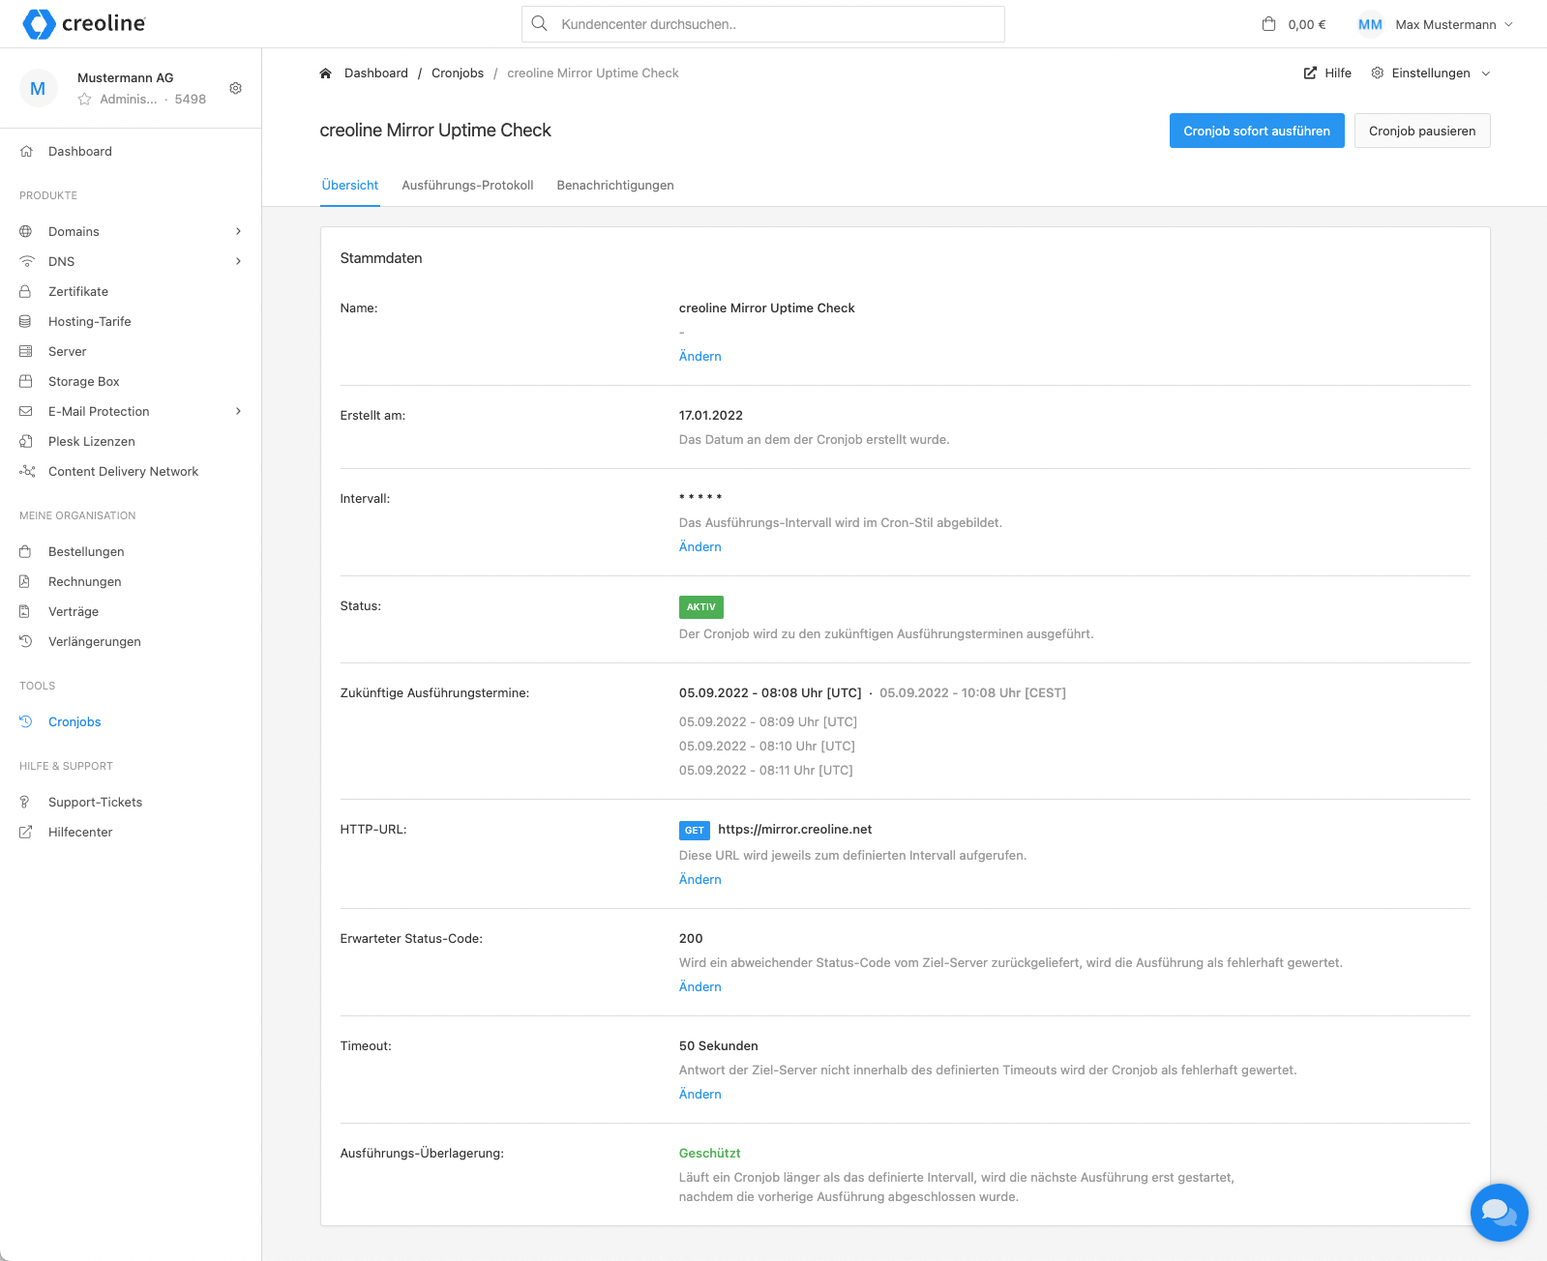This screenshot has height=1261, width=1547.
Task: Open the Hilfe link
Action: (1327, 73)
